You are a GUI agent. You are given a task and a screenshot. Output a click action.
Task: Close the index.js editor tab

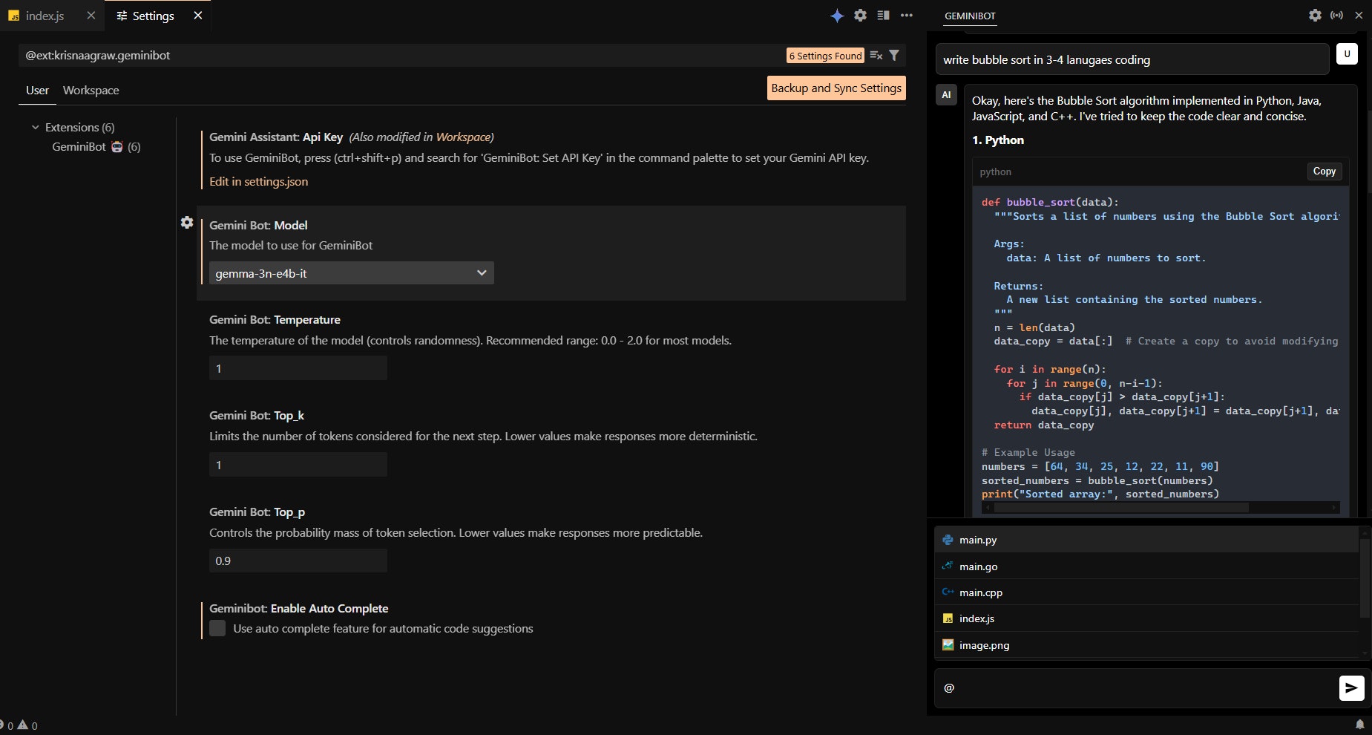(x=91, y=16)
